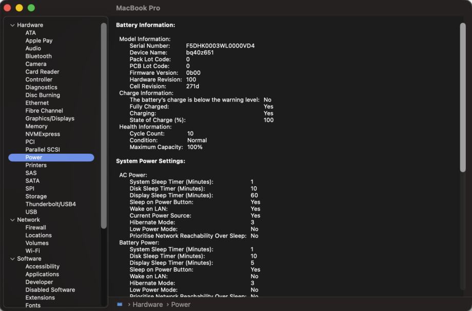
Task: Select Ethernet under Hardware
Action: click(x=37, y=103)
